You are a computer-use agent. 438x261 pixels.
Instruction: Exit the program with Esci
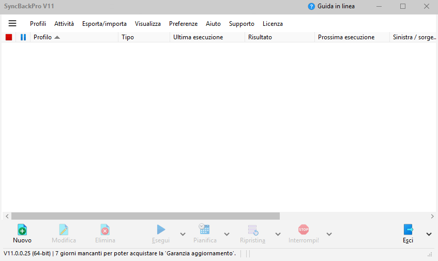tap(408, 234)
